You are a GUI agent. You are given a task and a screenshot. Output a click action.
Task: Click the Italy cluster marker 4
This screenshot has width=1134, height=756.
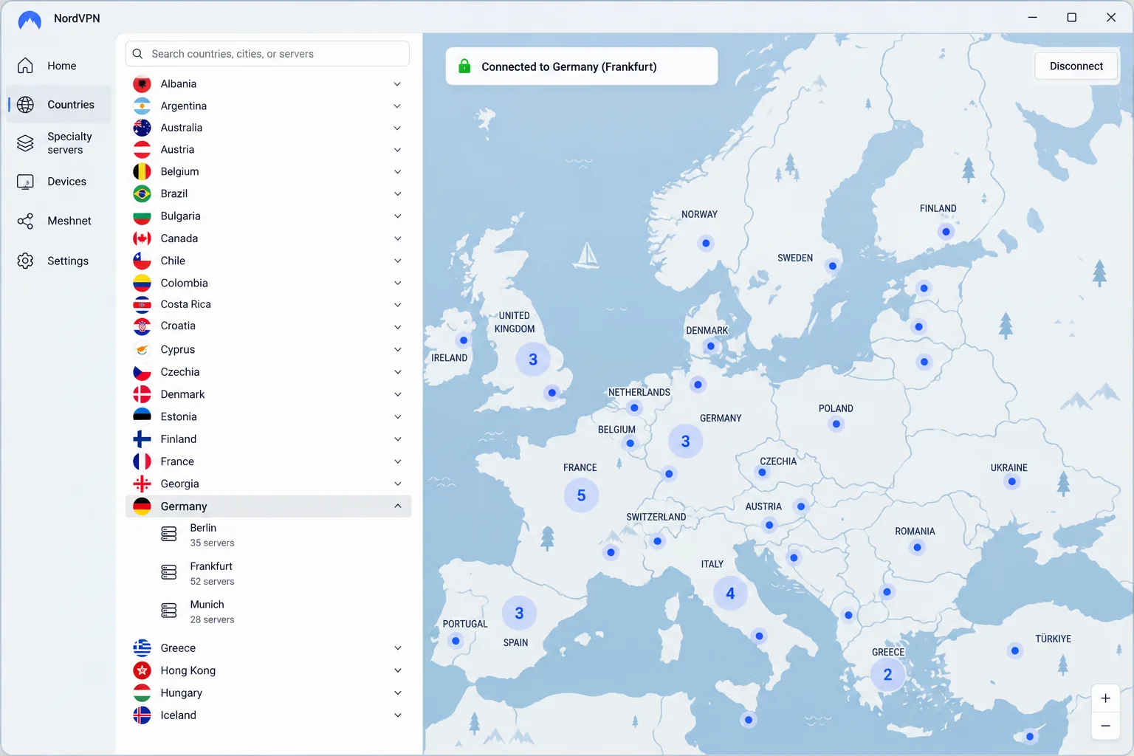730,594
